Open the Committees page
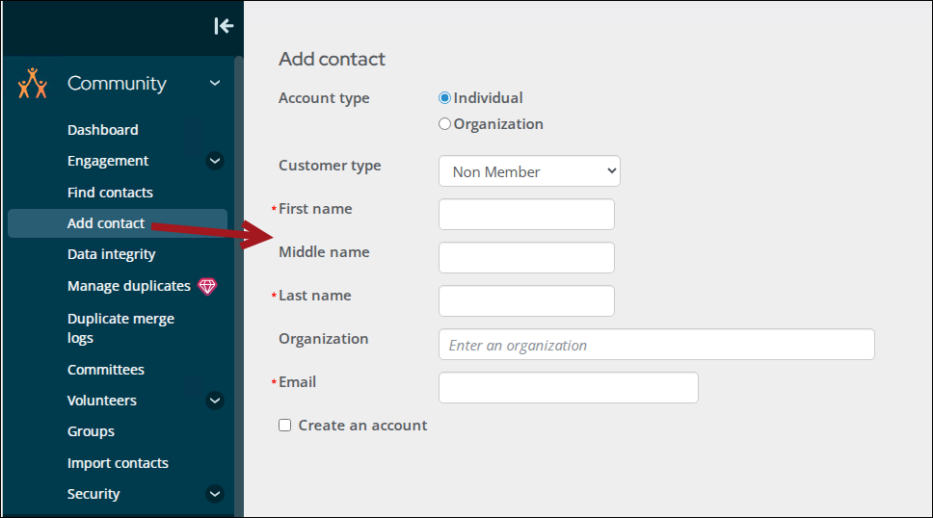 coord(106,370)
